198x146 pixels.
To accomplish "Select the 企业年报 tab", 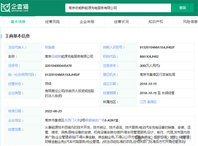I will 87,22.
